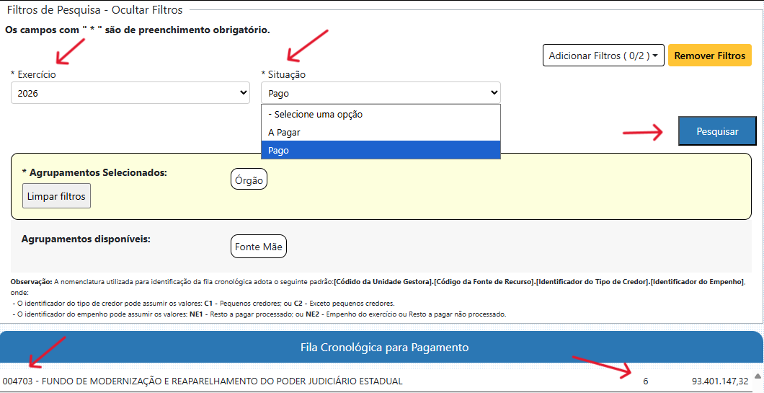Expand Adicionar Filtros ( 0/2 ) dropdown
The image size is (764, 393).
coord(603,56)
